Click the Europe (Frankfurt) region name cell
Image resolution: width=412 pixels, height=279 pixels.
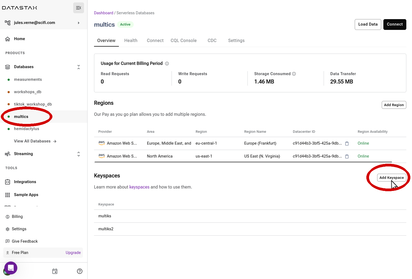click(260, 143)
